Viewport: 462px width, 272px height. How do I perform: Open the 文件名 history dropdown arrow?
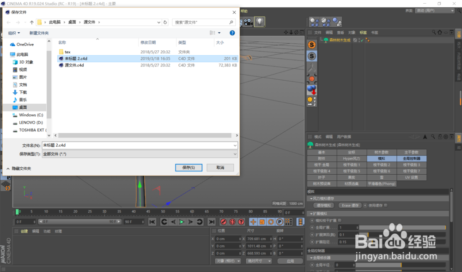(x=235, y=145)
